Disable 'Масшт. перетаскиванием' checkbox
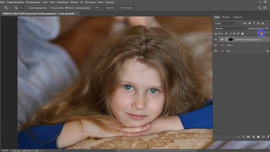 [x=67, y=8]
